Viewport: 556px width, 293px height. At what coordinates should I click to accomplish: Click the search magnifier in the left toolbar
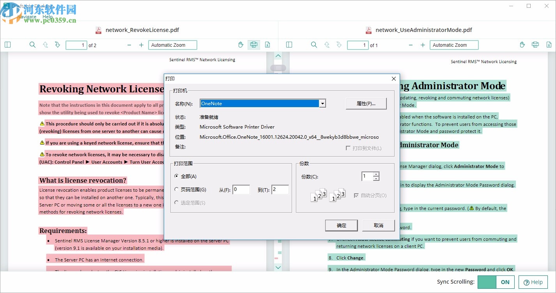click(32, 44)
